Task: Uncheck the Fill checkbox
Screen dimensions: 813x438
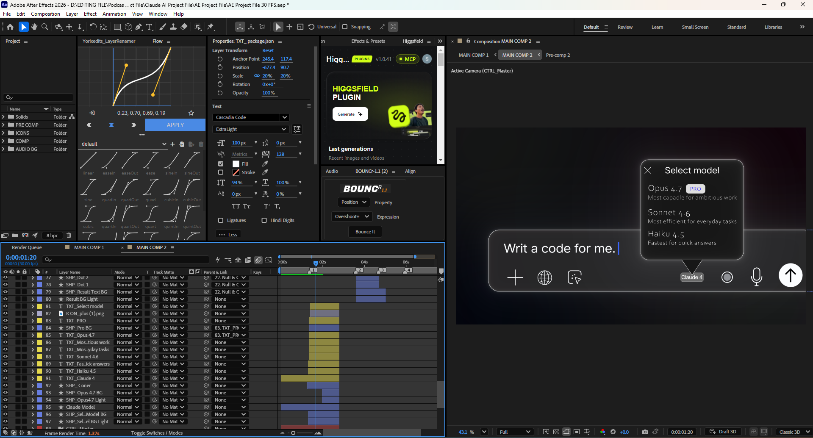Action: pyautogui.click(x=221, y=164)
